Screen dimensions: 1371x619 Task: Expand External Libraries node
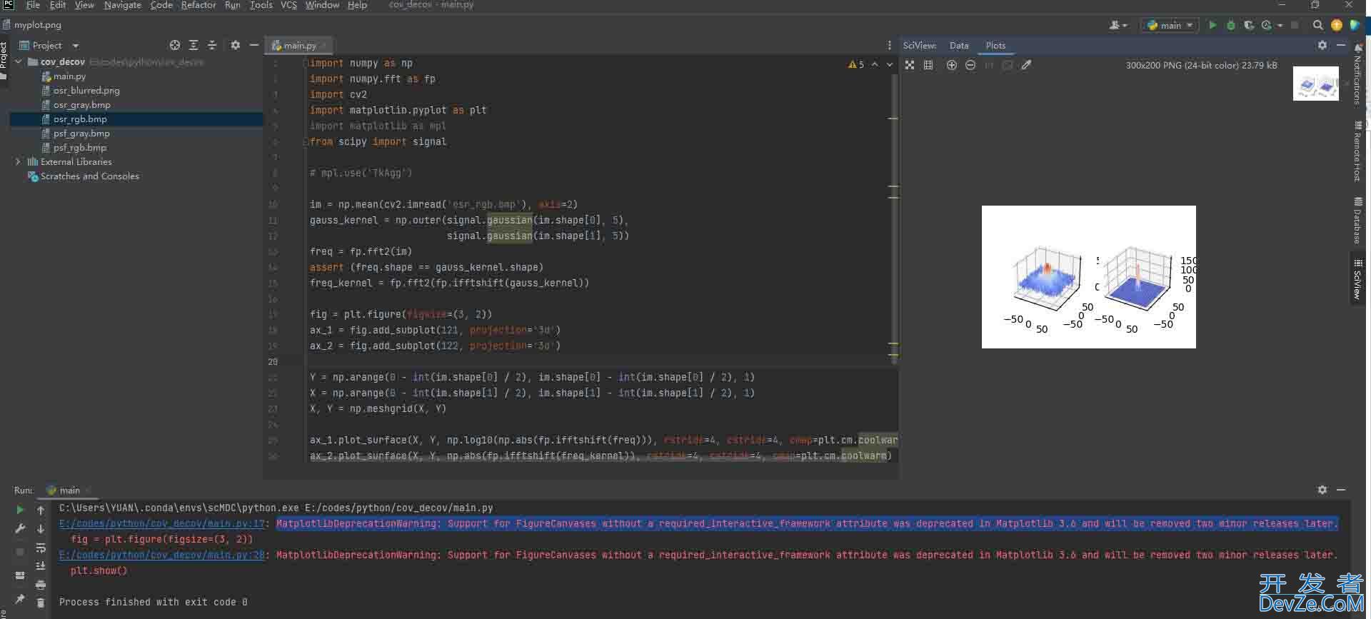coord(19,162)
